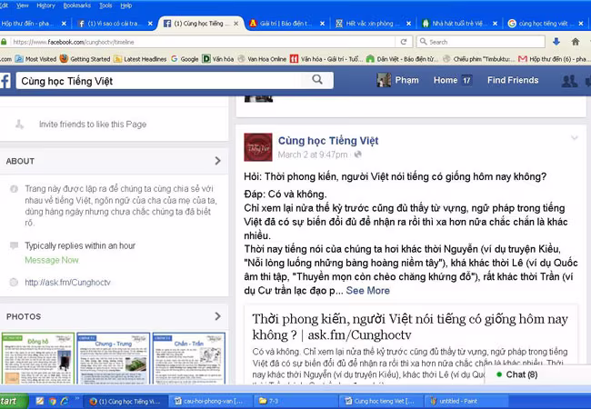This screenshot has width=591, height=409.
Task: Switch to the 7-3 folder taskbar window
Action: click(x=295, y=401)
